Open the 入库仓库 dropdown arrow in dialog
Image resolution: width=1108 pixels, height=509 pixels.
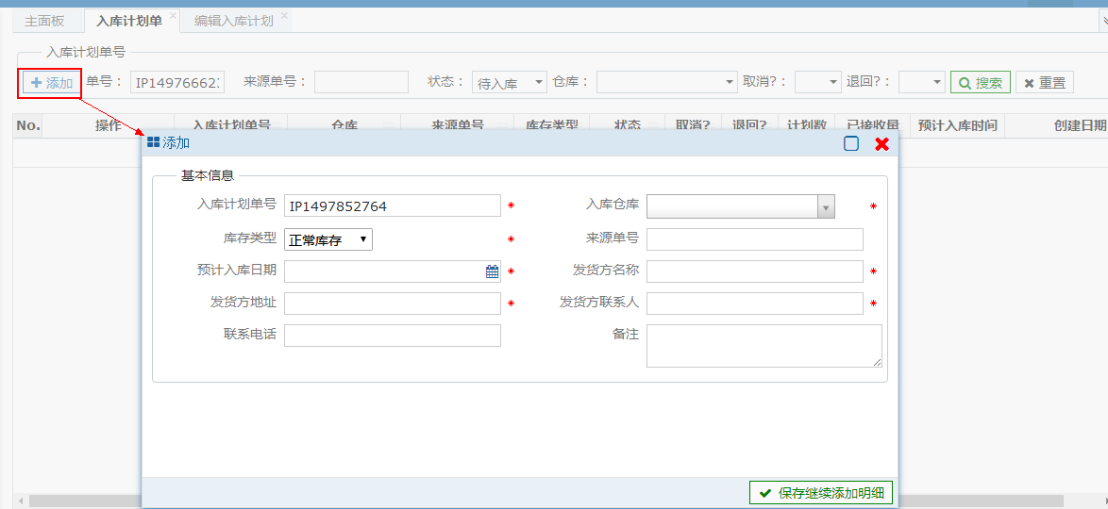[x=826, y=206]
